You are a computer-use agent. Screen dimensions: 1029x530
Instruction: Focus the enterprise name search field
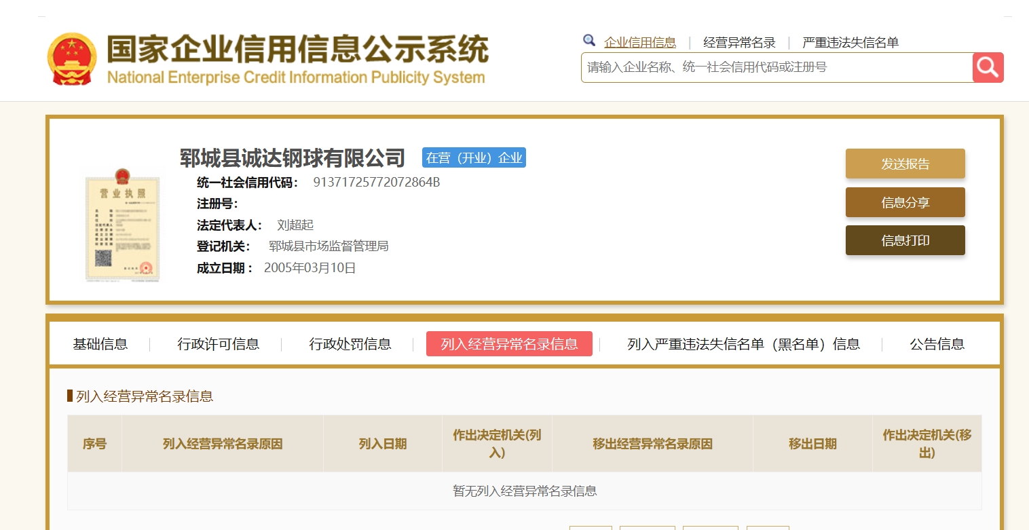(x=777, y=67)
